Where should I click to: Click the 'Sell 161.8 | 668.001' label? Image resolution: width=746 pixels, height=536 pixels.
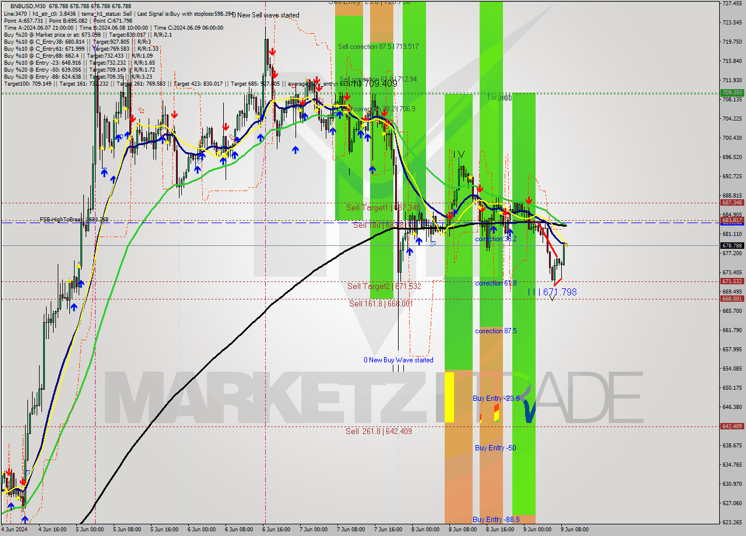point(381,304)
